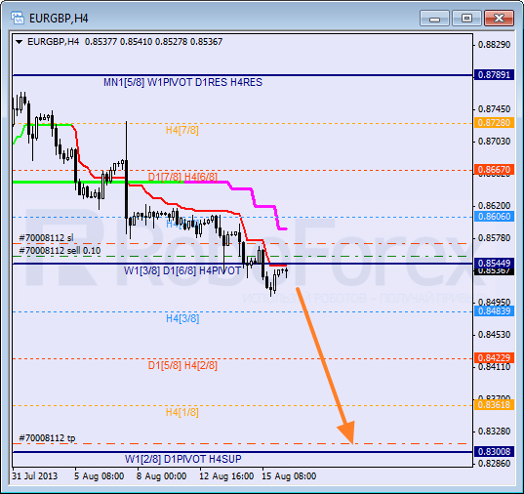The height and width of the screenshot is (494, 524).
Task: Click the 0.87030 price scale value
Action: [495, 142]
